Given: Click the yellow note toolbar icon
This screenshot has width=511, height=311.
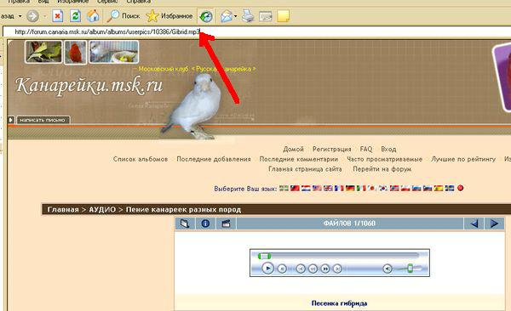Looking at the screenshot, I should pyautogui.click(x=284, y=16).
